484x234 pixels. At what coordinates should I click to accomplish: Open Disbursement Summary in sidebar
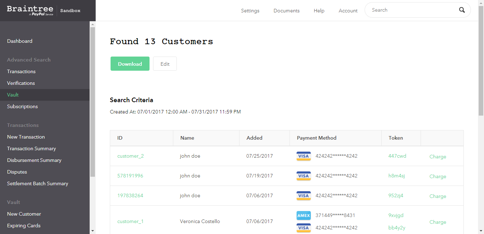34,160
